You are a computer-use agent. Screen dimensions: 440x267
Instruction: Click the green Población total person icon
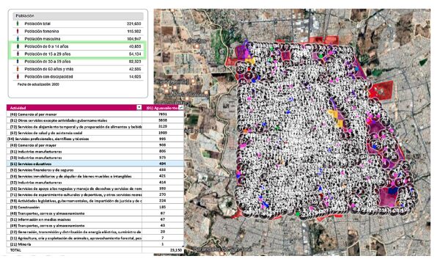18,23
